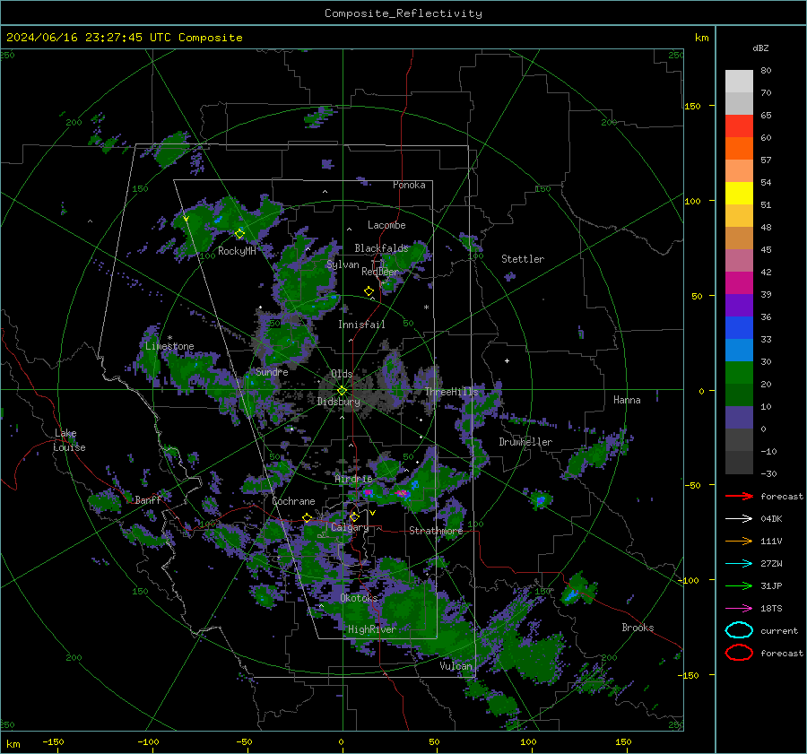807x754 pixels.
Task: Select the Strathmore label
Action: [x=436, y=531]
